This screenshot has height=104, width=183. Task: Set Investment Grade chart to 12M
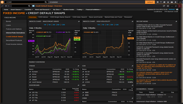click(63, 25)
